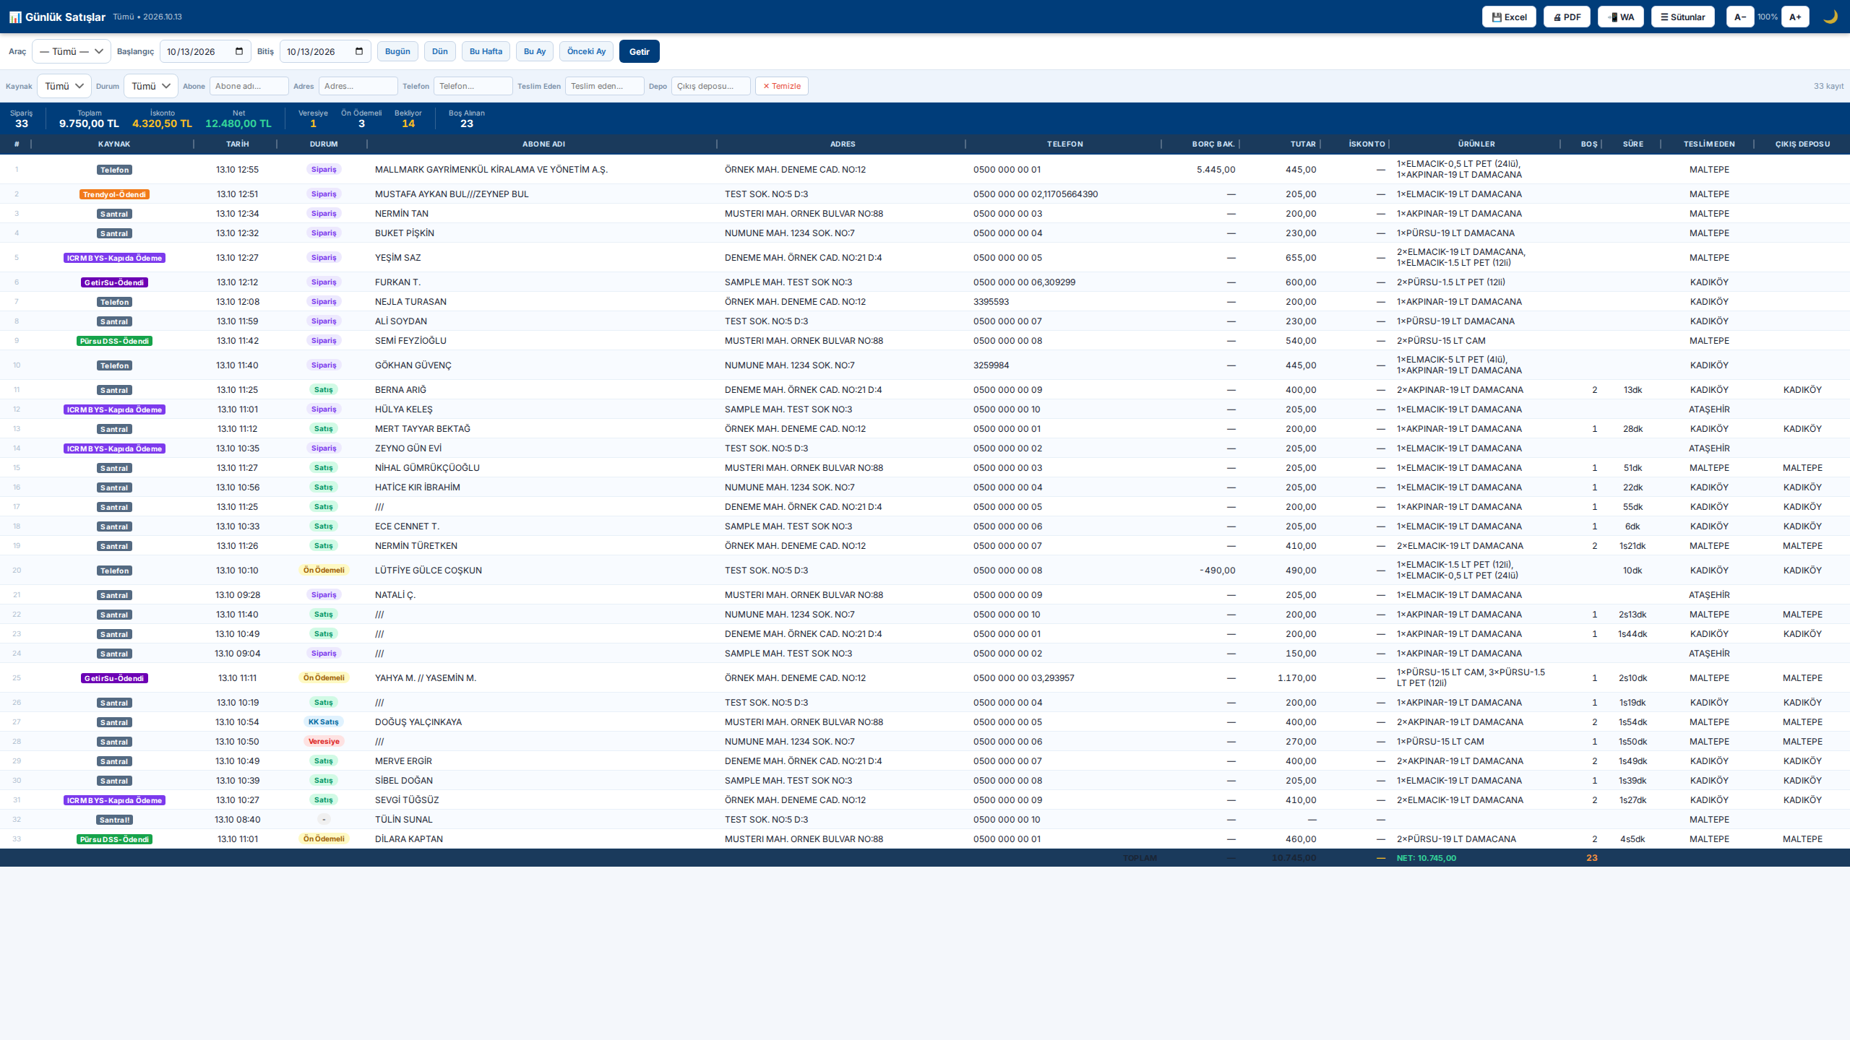Click the Bekliyor summary count 14
This screenshot has width=1850, height=1040.
408,123
